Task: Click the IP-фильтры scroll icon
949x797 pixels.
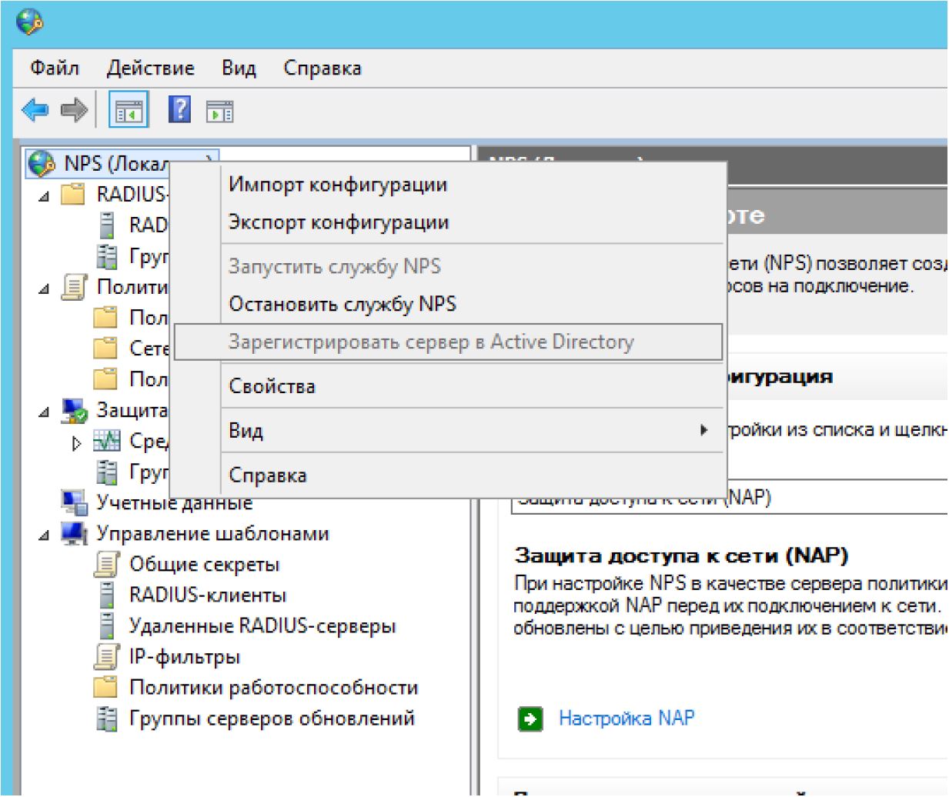Action: [106, 656]
